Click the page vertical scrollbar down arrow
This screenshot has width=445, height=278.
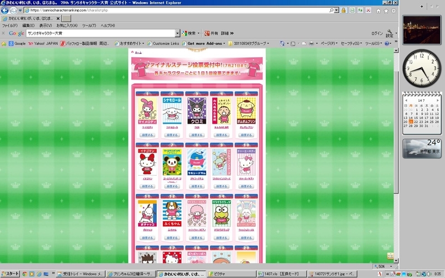(x=396, y=260)
